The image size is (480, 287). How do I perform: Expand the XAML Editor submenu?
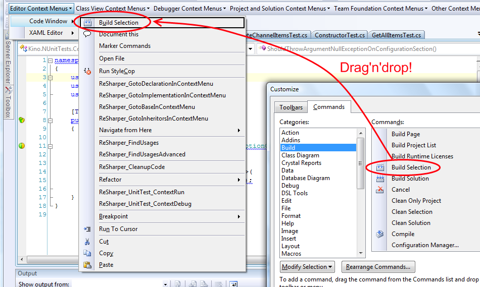[x=73, y=33]
